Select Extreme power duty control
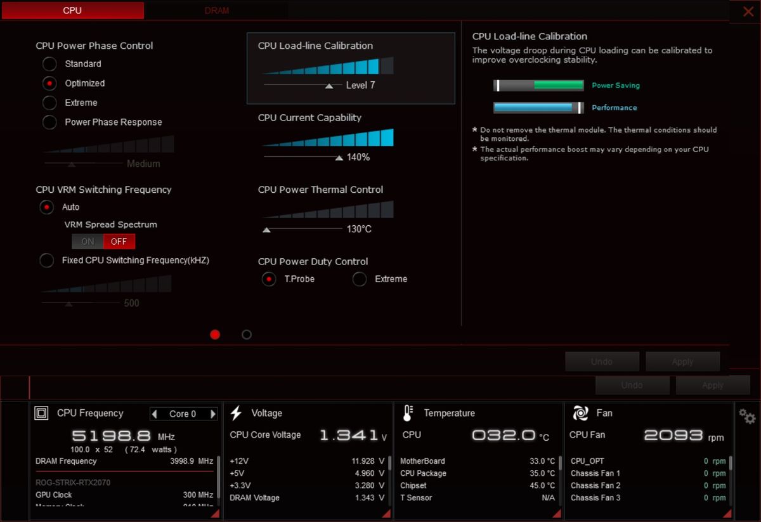The image size is (761, 522). 360,279
